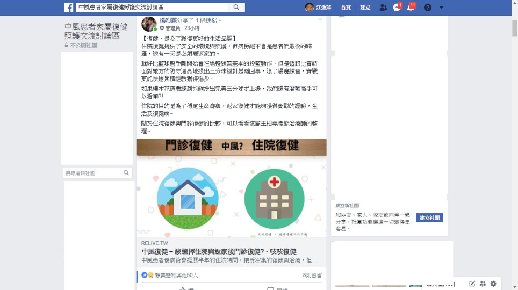Open the shared article preview image
The height and width of the screenshot is (290, 518).
tap(232, 187)
